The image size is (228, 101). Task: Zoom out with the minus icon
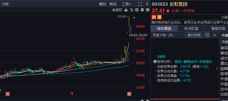click(142, 10)
